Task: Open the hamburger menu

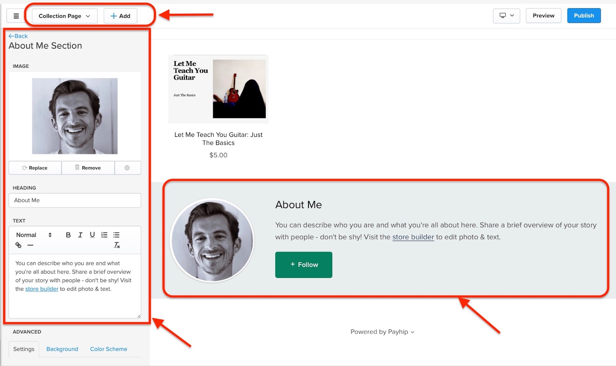Action: [16, 16]
